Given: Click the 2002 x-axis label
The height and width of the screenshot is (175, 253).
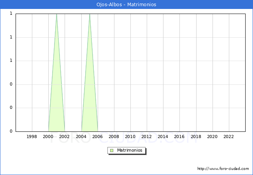Looking at the screenshot, I should [65, 136].
